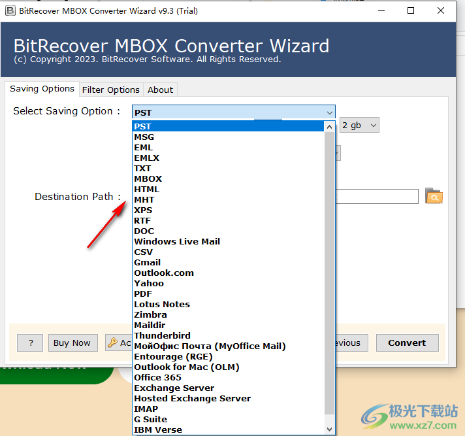The image size is (465, 436).
Task: Select HTML as saving option
Action: [x=228, y=189]
